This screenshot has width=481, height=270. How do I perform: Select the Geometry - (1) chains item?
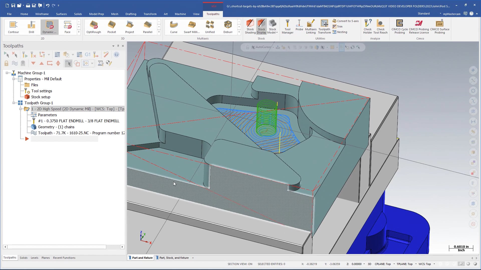(x=56, y=126)
